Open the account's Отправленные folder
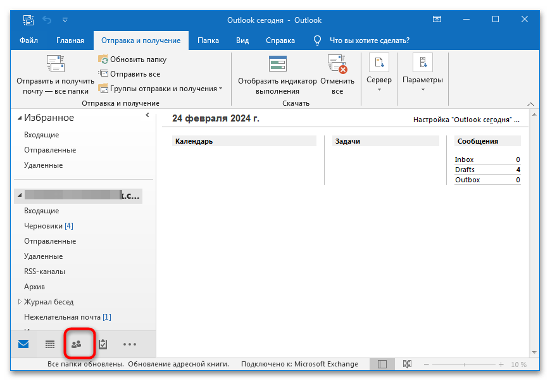The width and height of the screenshot is (550, 381). [50, 241]
